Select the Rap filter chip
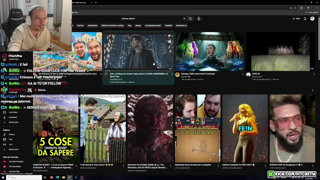Viewport: 320px width, 180px height. point(129,25)
